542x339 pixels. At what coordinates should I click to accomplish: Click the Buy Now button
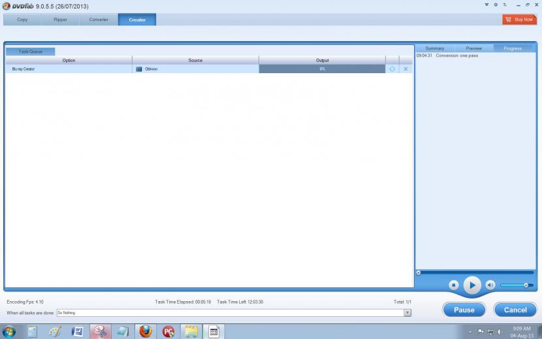pyautogui.click(x=519, y=20)
